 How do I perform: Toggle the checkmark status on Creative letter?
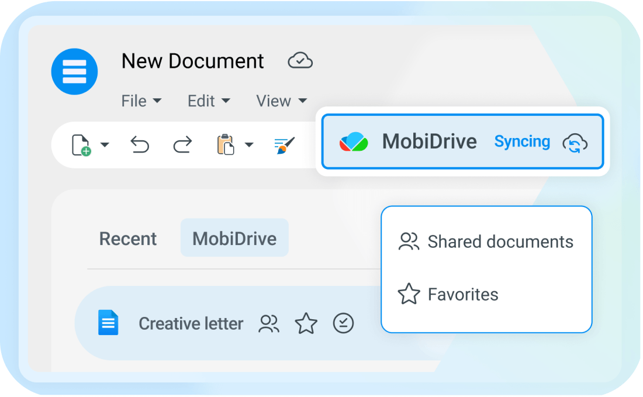343,323
